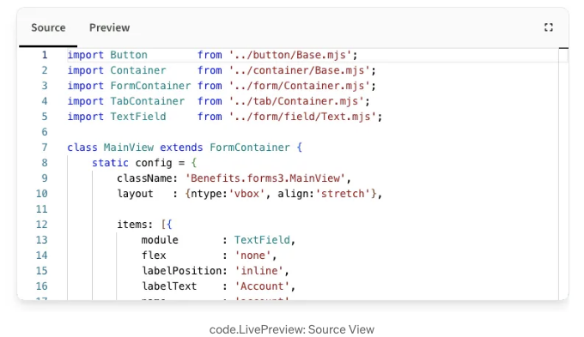Click the labelPosition key on line 15
The image size is (584, 337).
[182, 271]
